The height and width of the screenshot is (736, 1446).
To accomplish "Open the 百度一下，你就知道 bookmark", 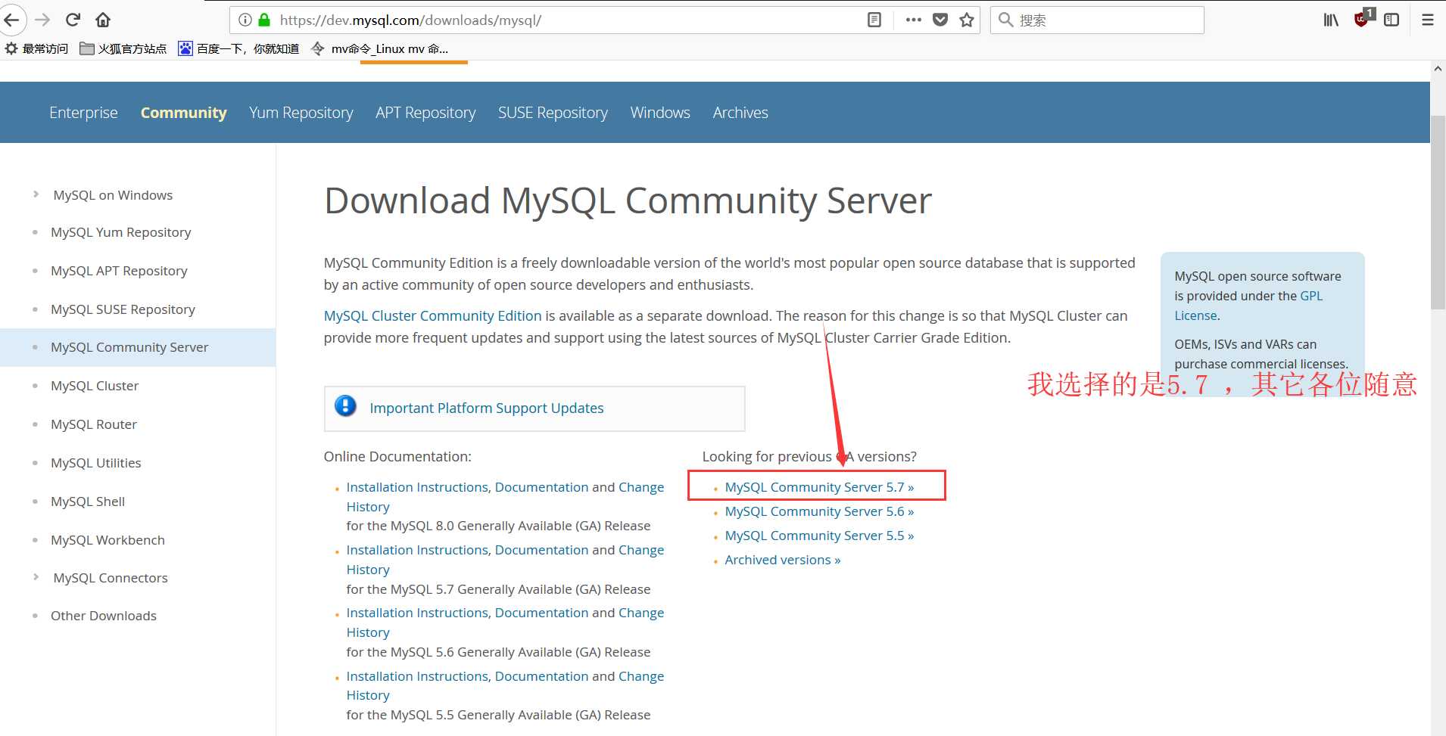I will (238, 48).
